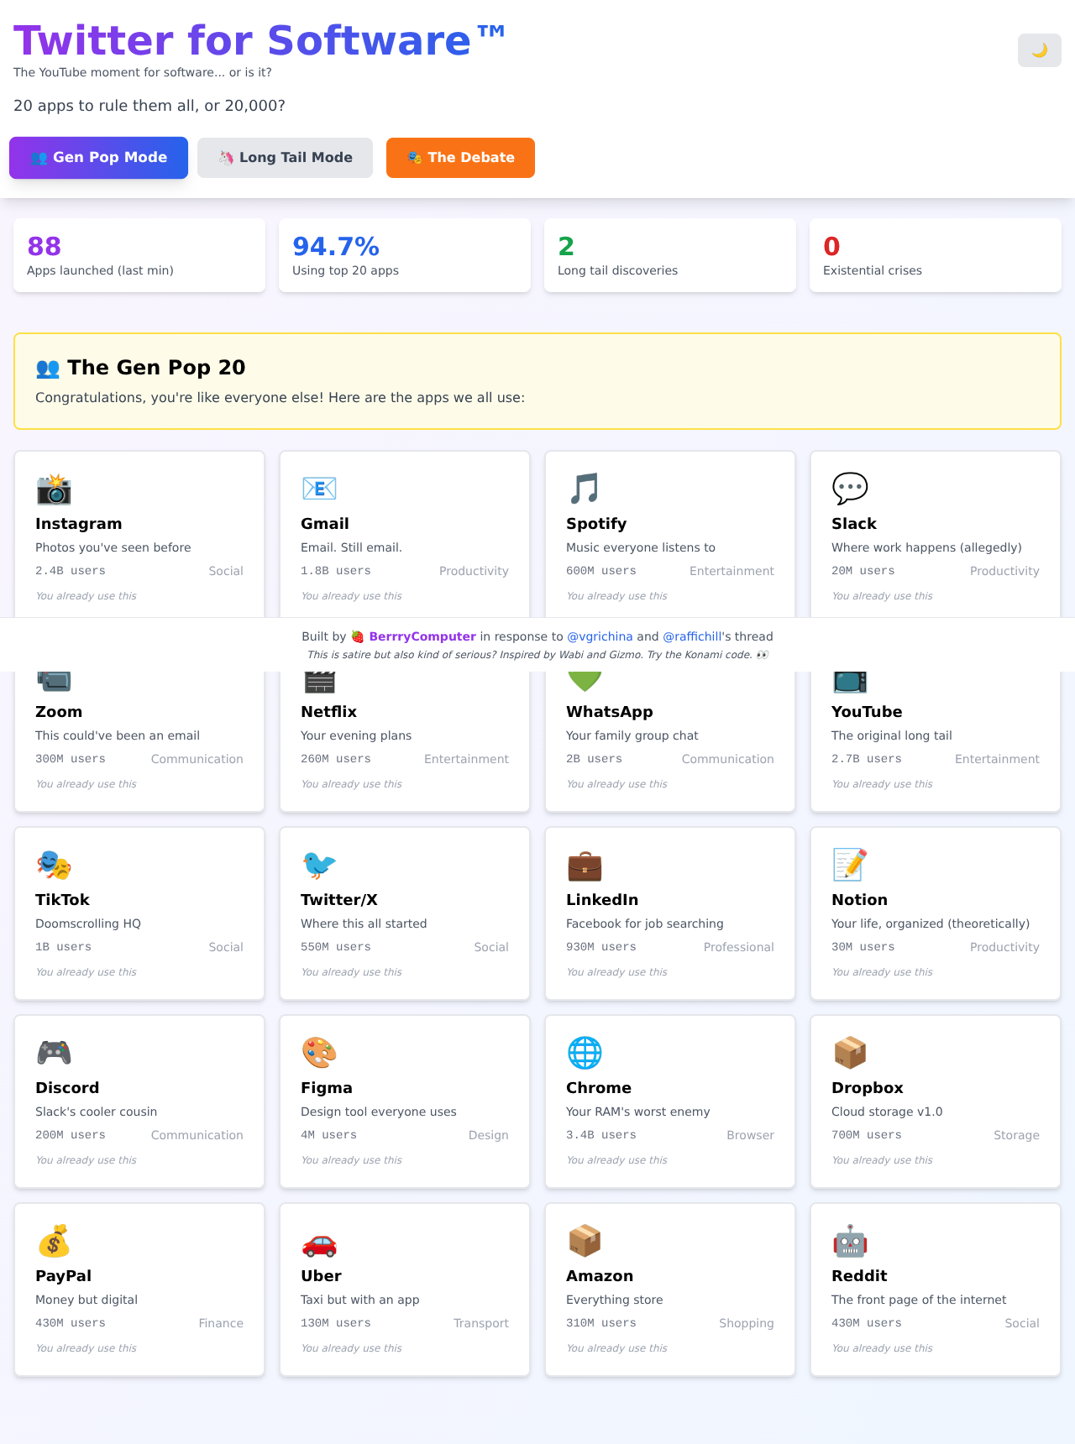Click "Everything store" on the Amazon card
The image size is (1075, 1444).
click(614, 1300)
